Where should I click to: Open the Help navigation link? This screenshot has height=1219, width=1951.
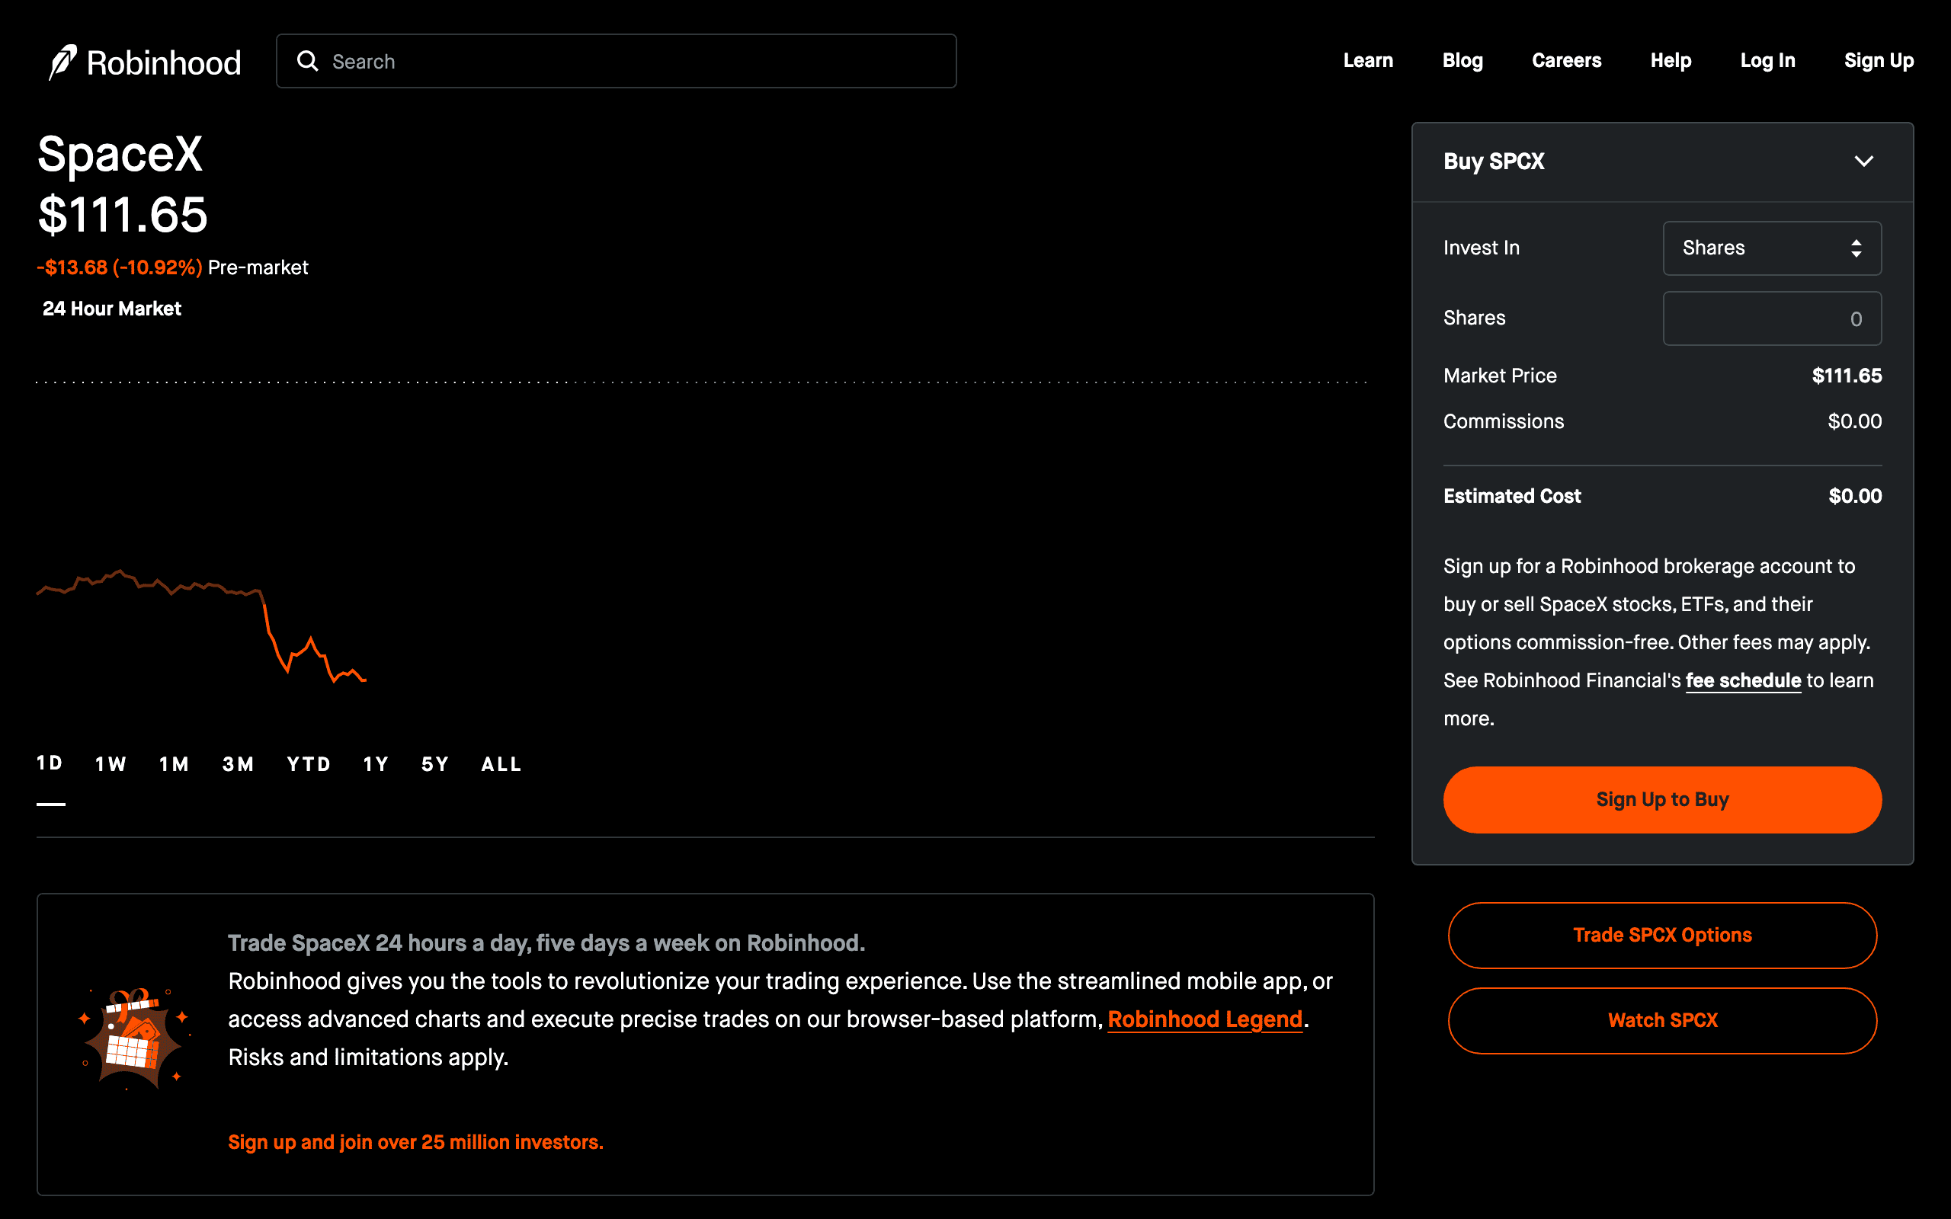pyautogui.click(x=1671, y=60)
